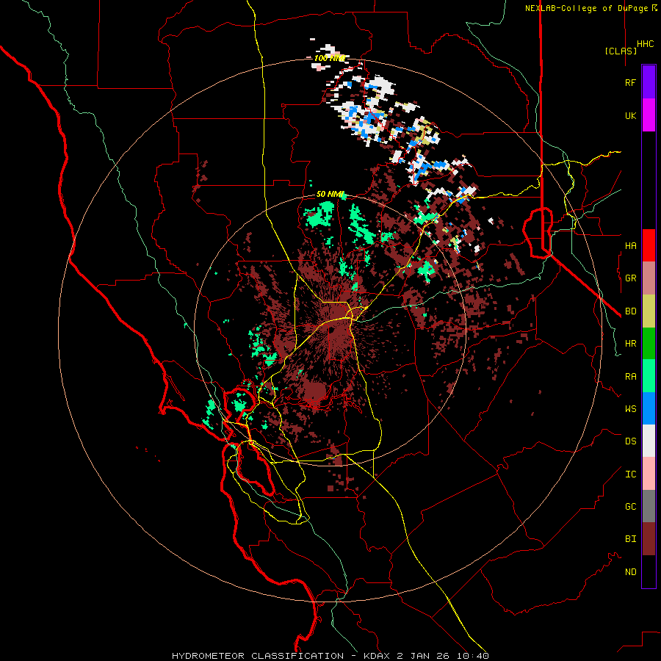Image resolution: width=661 pixels, height=661 pixels.
Task: Click the DS legend label
Action: (630, 441)
